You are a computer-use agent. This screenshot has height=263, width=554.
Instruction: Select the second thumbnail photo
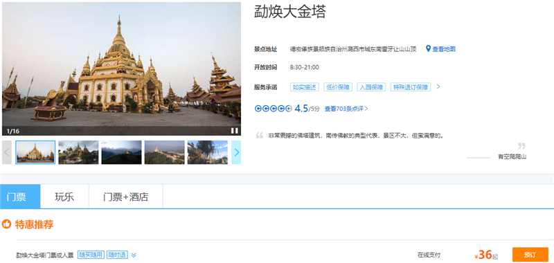click(x=78, y=152)
